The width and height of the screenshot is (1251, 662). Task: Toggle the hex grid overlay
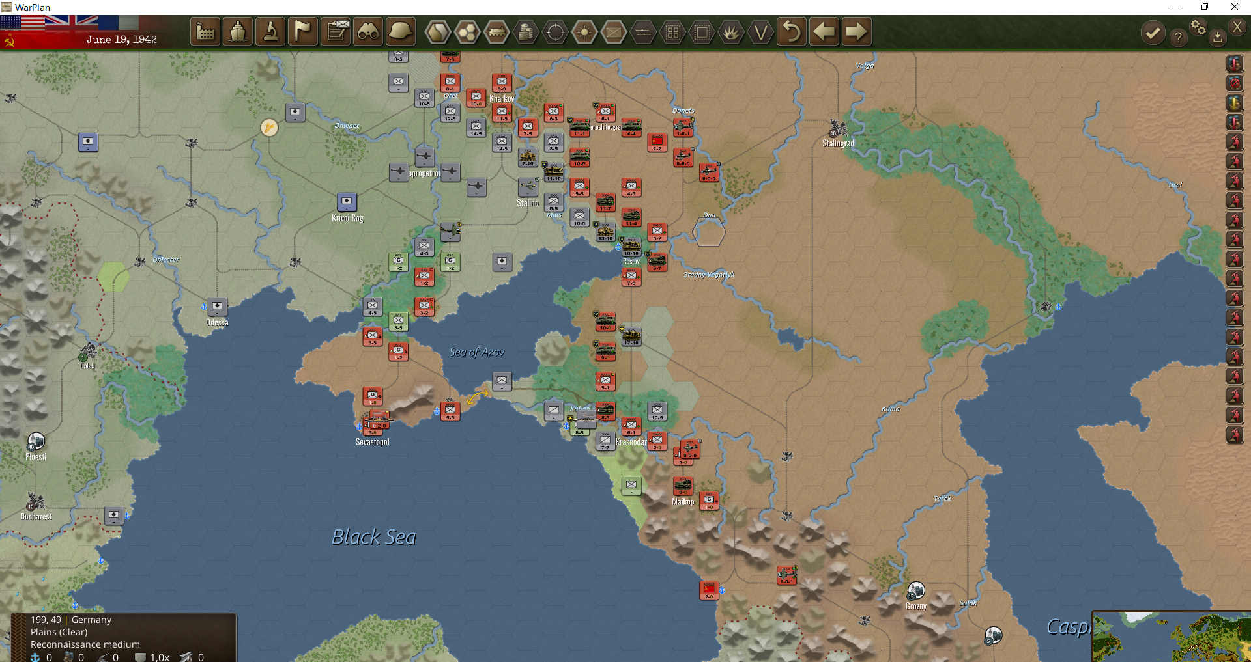(x=467, y=32)
